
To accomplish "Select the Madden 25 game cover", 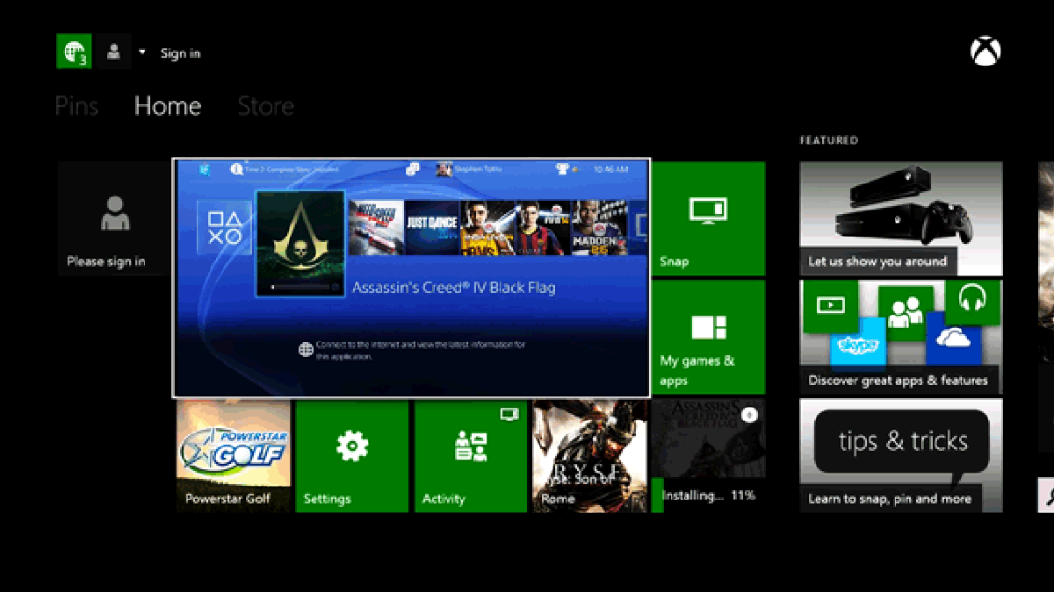I will (x=599, y=228).
